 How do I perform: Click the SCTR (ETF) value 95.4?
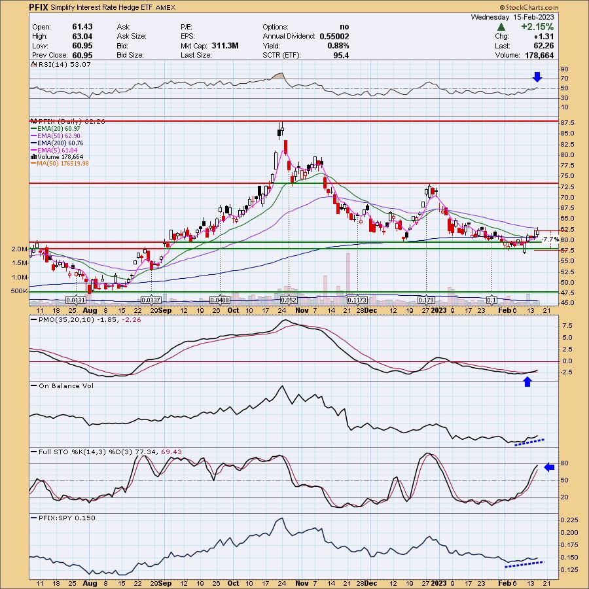click(x=341, y=55)
